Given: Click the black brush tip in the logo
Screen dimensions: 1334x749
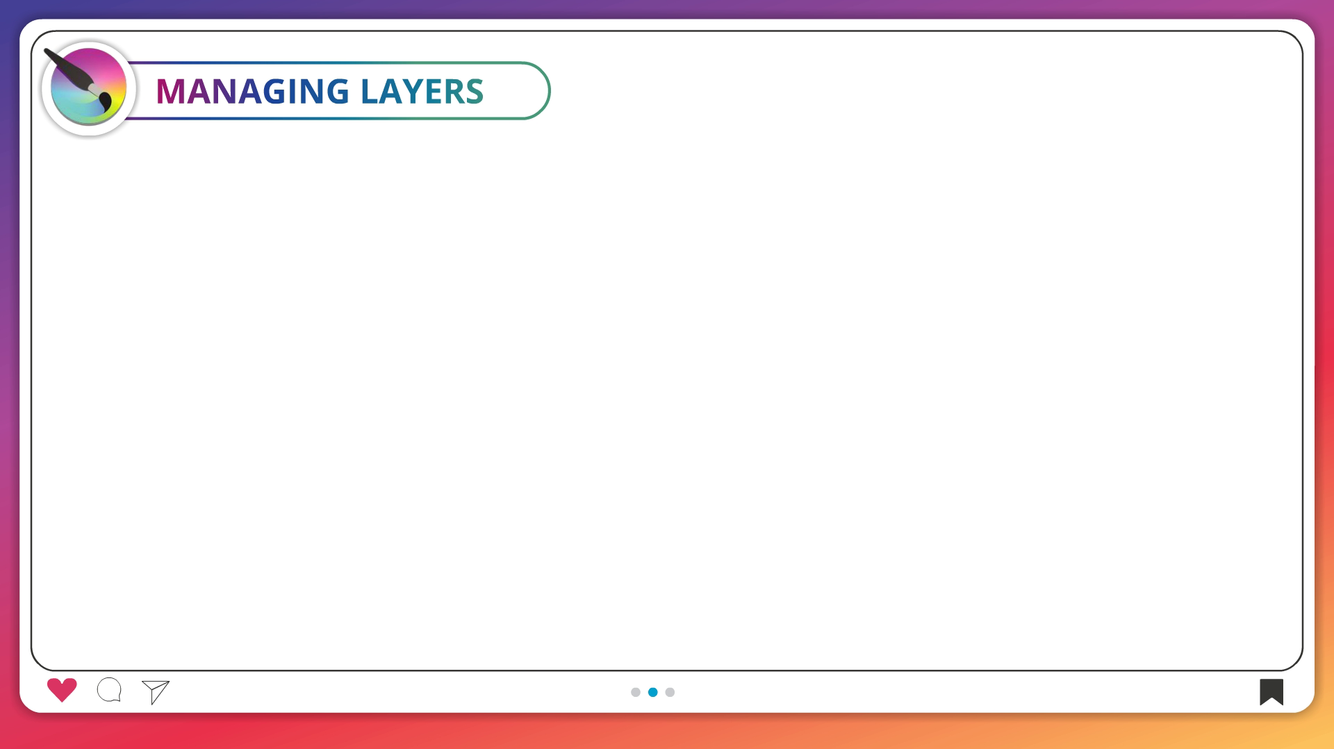Looking at the screenshot, I should click(106, 103).
